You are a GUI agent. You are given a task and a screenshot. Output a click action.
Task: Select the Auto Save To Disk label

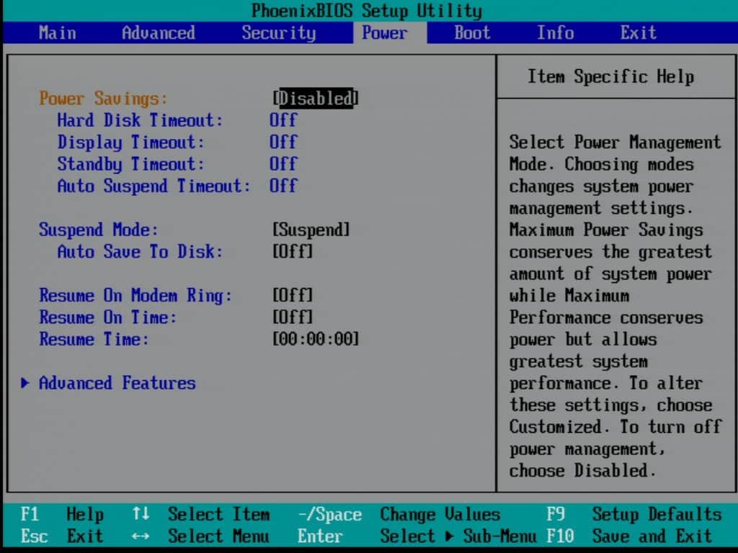(140, 251)
